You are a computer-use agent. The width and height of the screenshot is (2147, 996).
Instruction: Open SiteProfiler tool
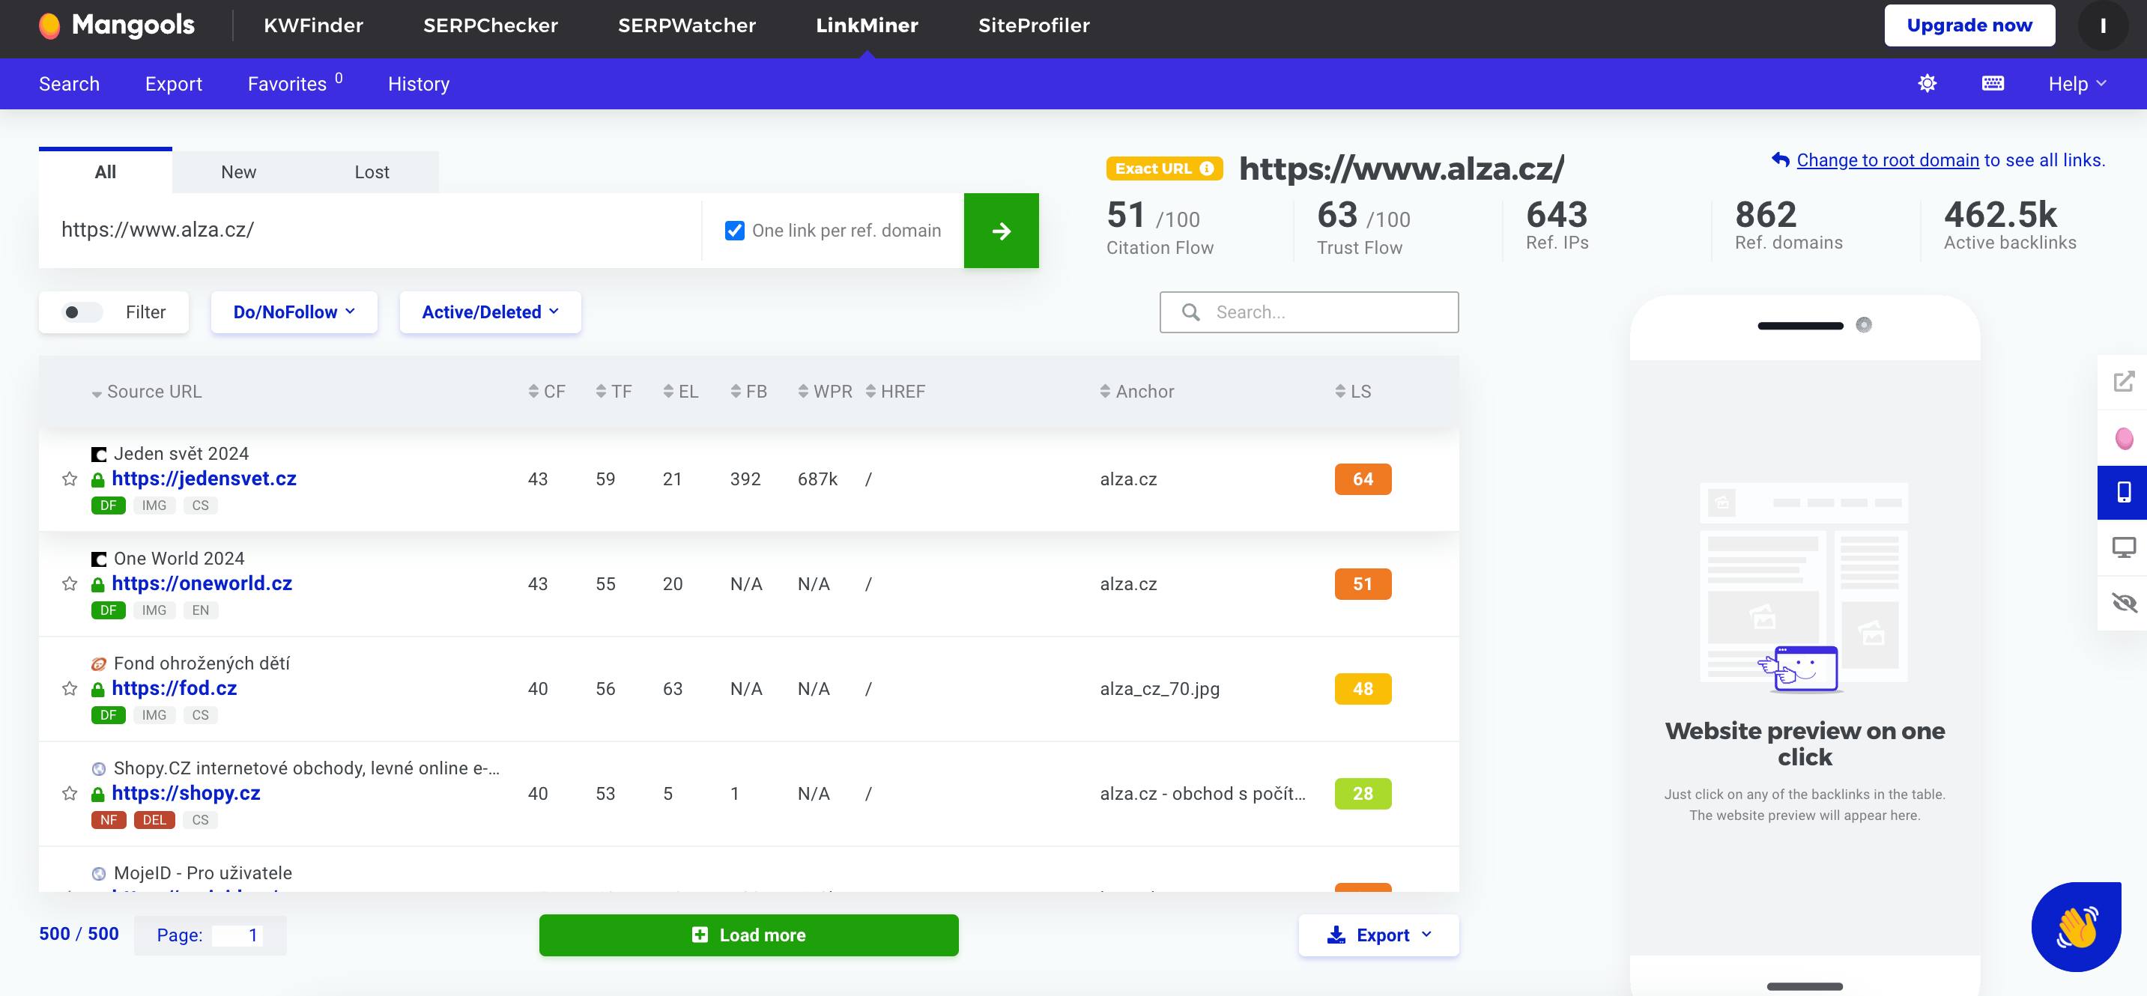1034,26
